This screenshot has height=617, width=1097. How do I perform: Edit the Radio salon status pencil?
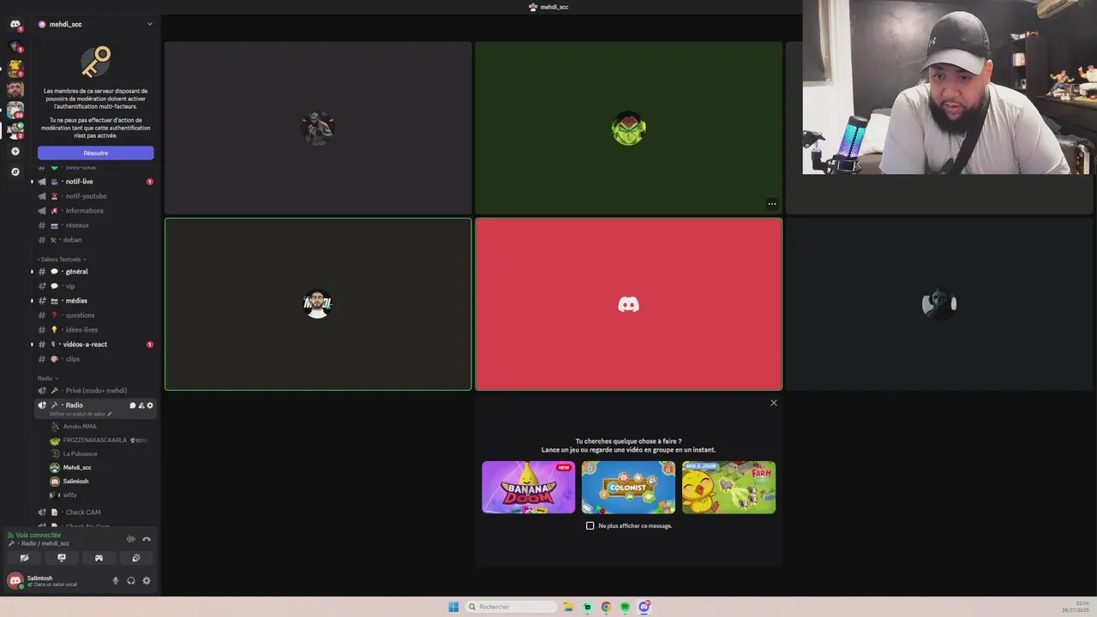tap(110, 414)
